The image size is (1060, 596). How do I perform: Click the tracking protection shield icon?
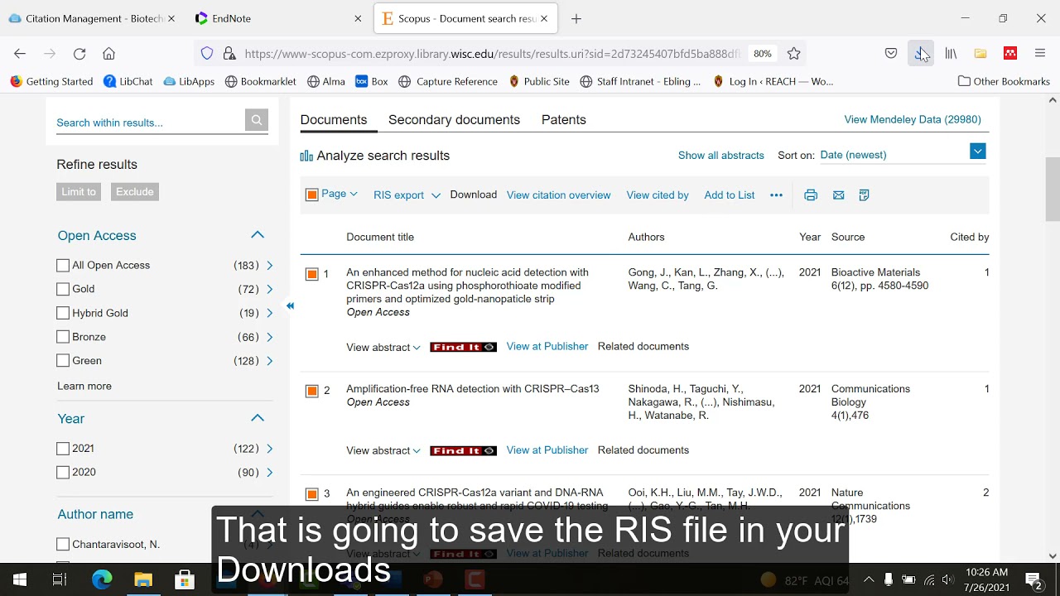(x=207, y=54)
